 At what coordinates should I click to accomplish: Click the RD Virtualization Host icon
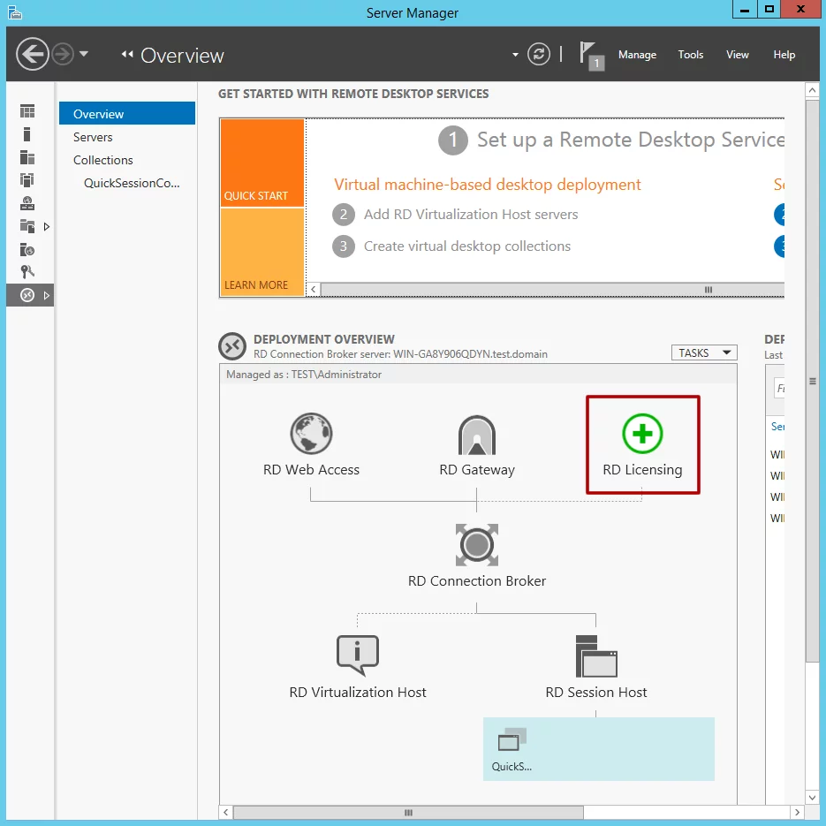point(358,655)
